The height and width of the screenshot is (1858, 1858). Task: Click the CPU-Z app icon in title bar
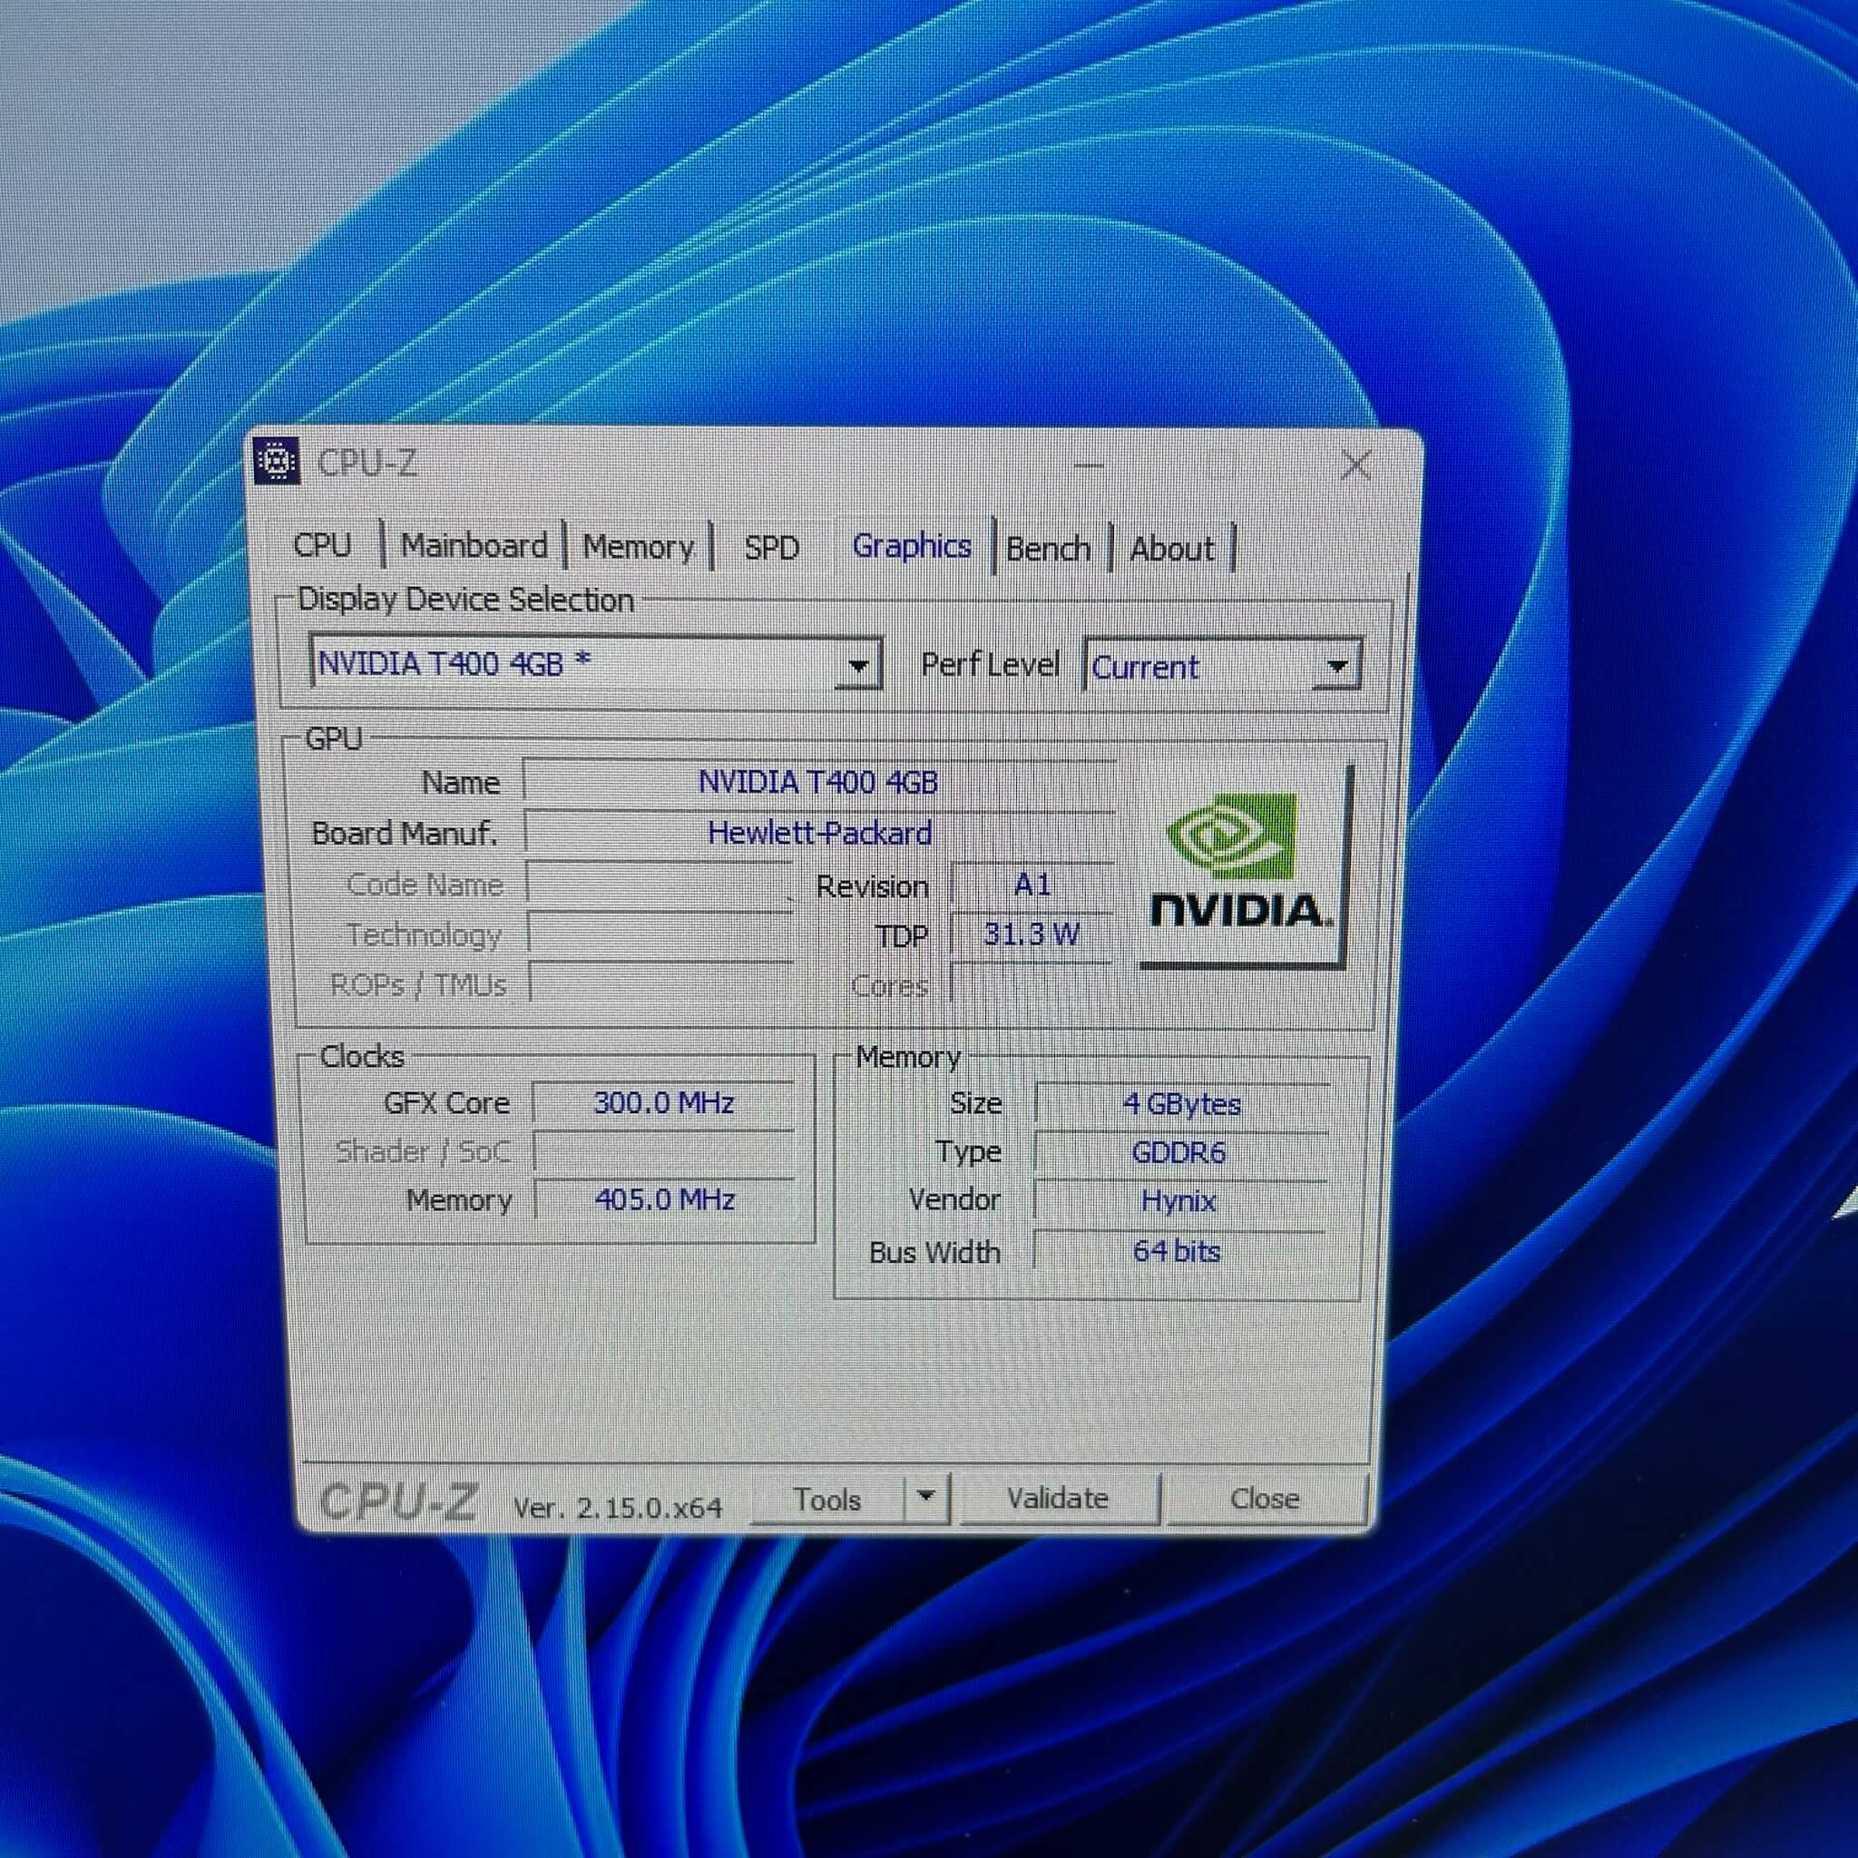point(277,461)
